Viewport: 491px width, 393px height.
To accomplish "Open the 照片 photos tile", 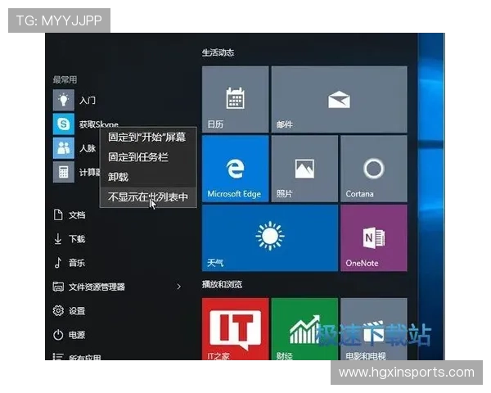I will coord(304,169).
